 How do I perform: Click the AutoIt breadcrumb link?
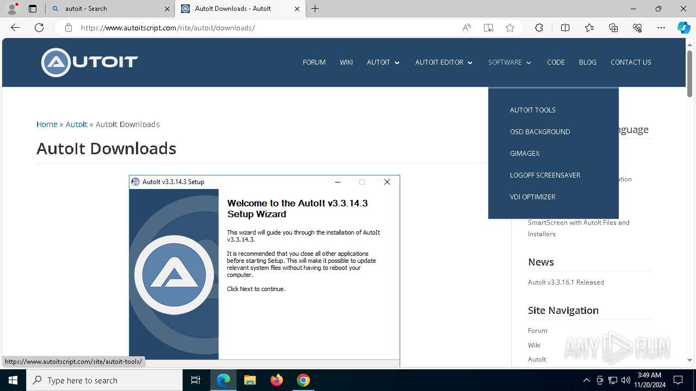[x=77, y=124]
